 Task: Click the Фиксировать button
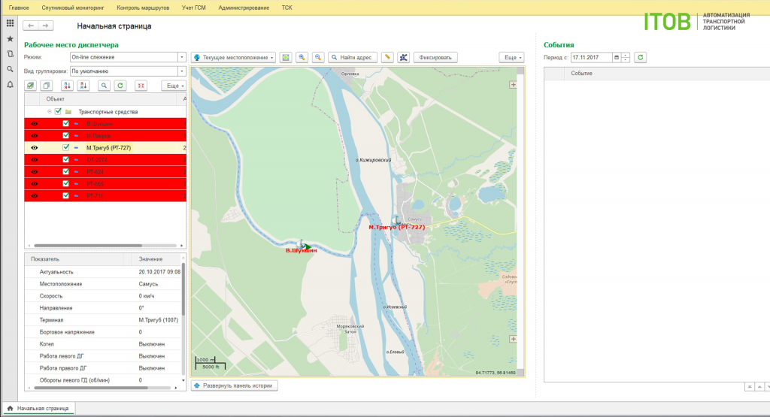pyautogui.click(x=435, y=57)
